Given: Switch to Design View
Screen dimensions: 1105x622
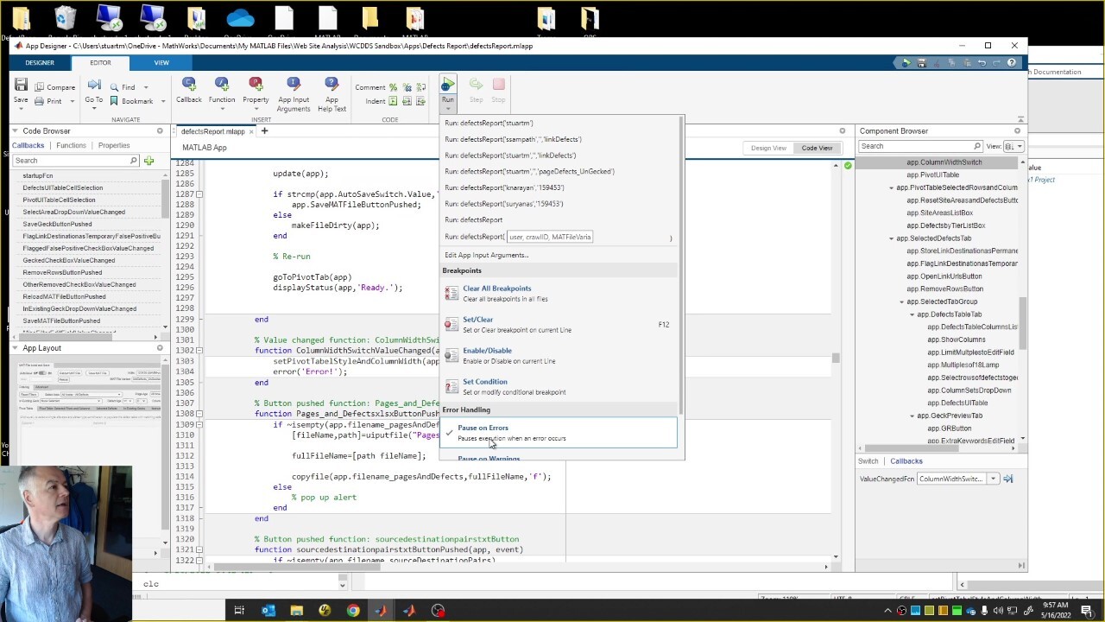Looking at the screenshot, I should [x=767, y=148].
